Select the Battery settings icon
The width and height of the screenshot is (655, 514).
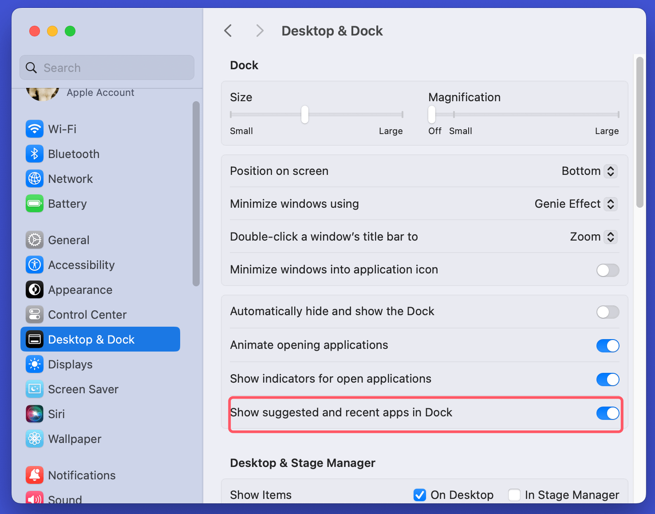[x=35, y=204]
